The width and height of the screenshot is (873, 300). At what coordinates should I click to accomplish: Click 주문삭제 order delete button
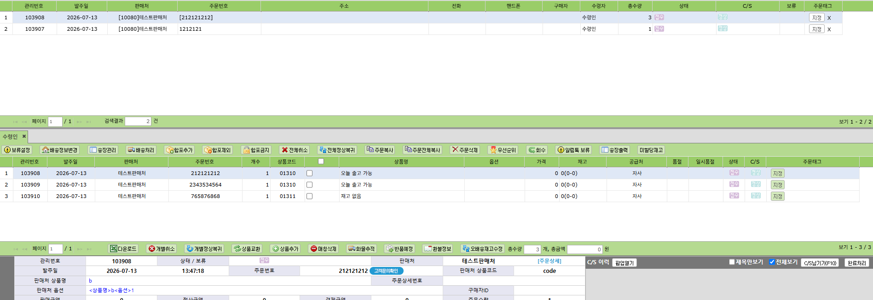coord(465,150)
